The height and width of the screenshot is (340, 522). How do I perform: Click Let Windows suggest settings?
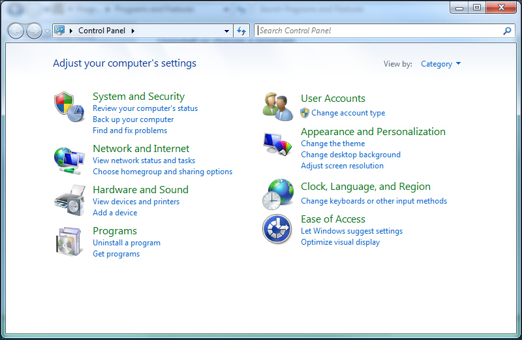coord(352,231)
